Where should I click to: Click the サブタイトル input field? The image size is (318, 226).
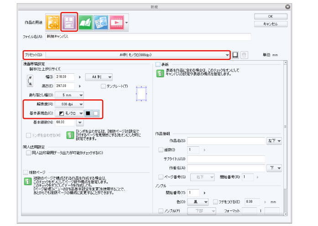point(226,159)
